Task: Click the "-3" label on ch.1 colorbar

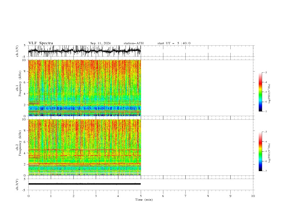Action: 266,72
